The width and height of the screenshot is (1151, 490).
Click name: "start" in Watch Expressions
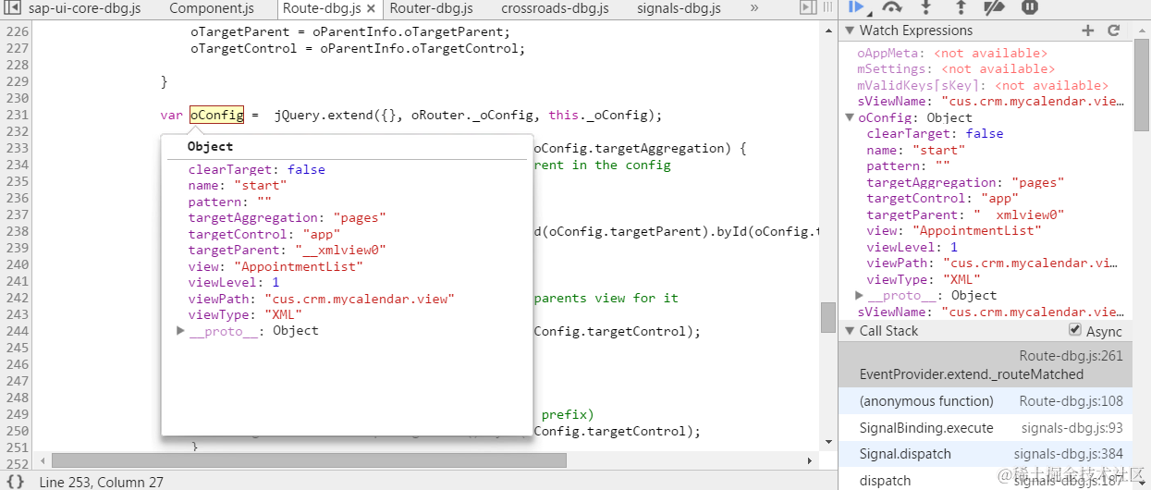pos(915,150)
